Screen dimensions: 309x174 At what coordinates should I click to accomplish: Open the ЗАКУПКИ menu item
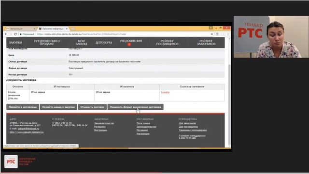click(15, 43)
